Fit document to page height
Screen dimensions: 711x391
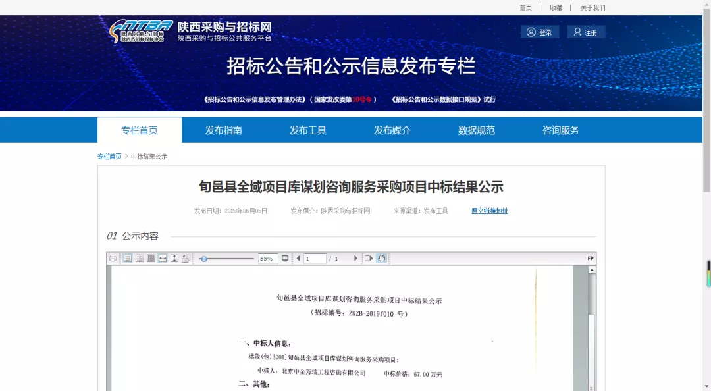(174, 259)
